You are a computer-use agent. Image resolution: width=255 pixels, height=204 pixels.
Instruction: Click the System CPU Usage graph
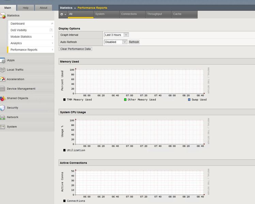[x=140, y=132]
